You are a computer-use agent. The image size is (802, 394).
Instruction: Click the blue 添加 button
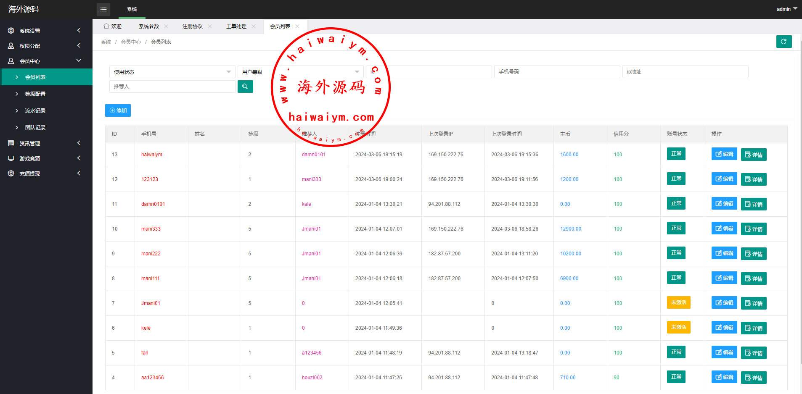(x=118, y=110)
